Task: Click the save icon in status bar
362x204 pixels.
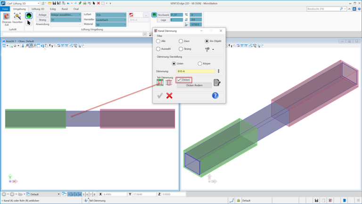Action: click(317, 200)
